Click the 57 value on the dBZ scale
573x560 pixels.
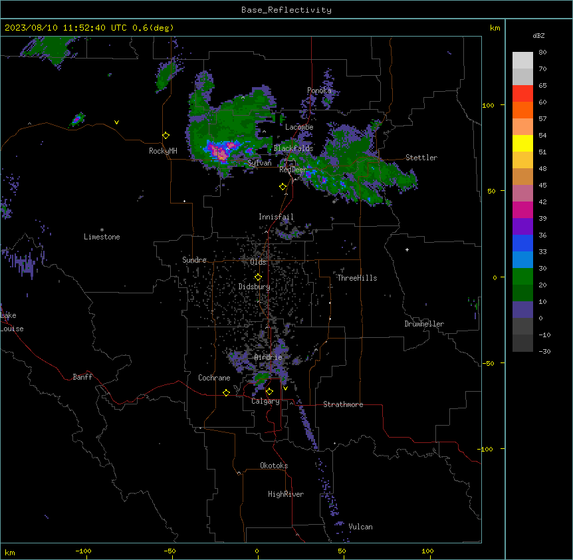click(x=542, y=118)
